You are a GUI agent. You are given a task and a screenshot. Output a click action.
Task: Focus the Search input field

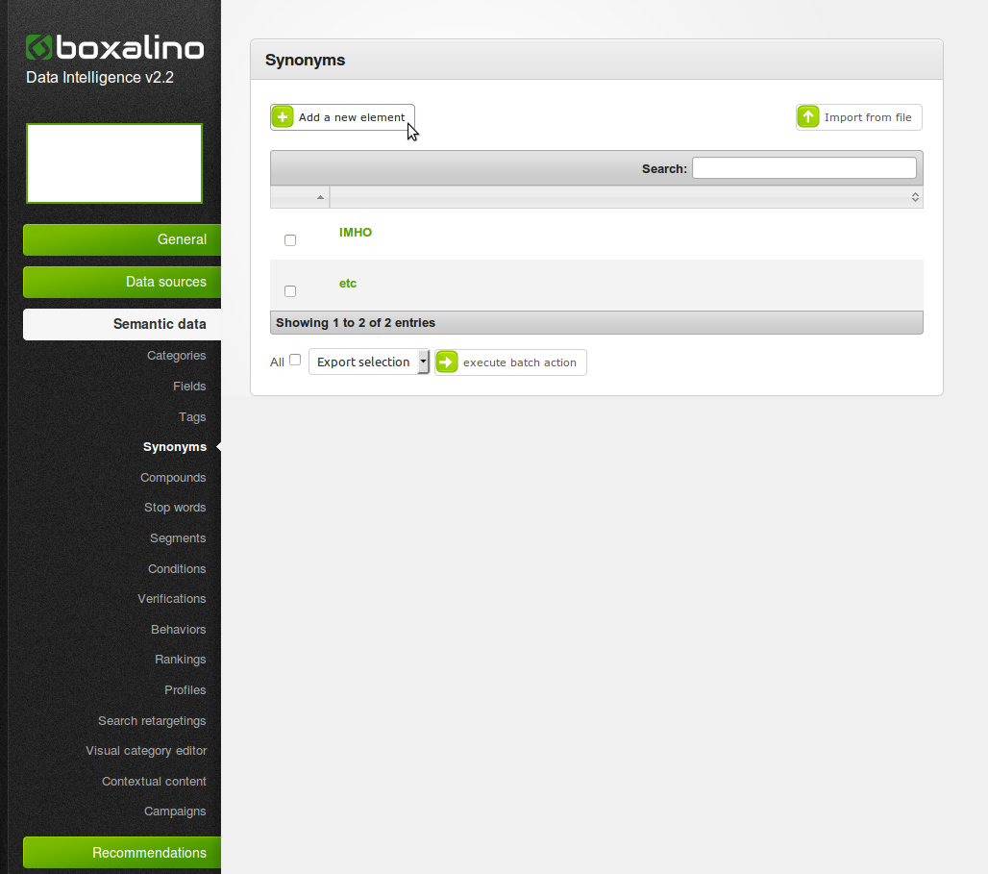804,167
